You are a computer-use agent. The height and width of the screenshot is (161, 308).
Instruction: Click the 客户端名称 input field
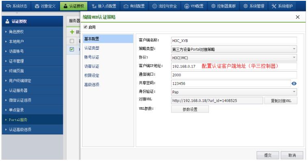[234, 41]
